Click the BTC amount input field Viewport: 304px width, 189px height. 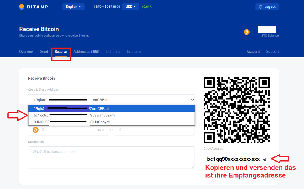68,130
